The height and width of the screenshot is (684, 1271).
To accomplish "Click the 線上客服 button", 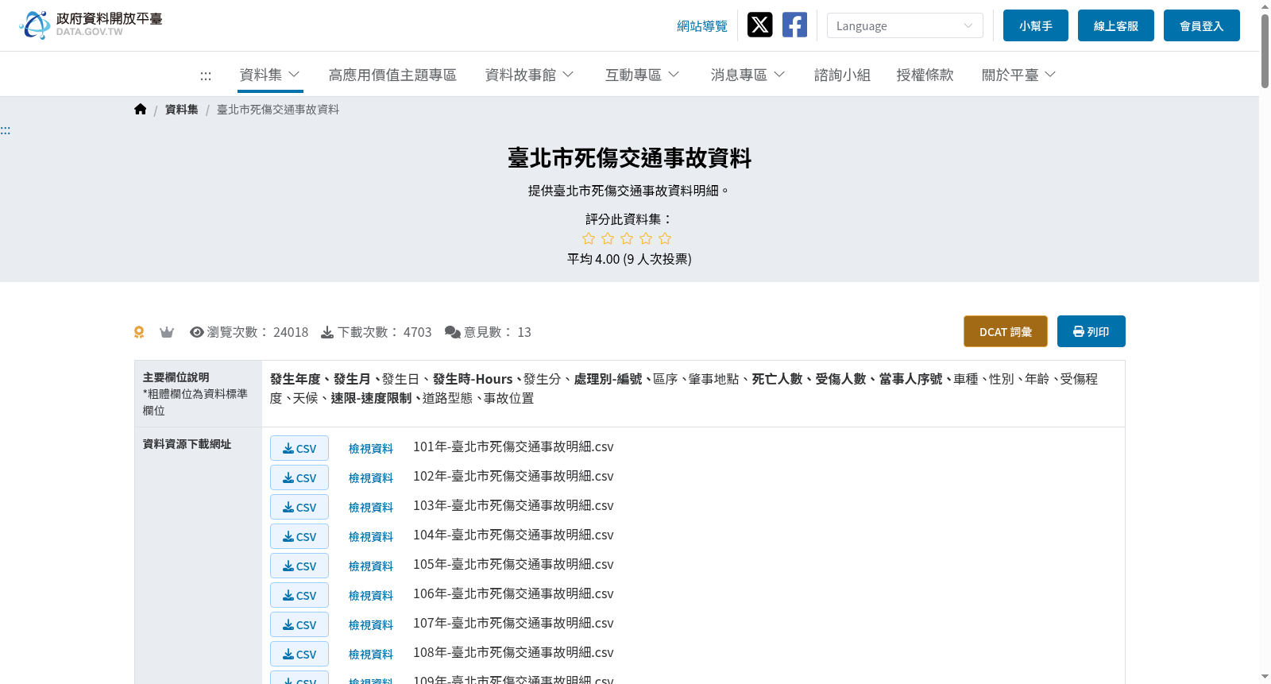I will tap(1116, 25).
